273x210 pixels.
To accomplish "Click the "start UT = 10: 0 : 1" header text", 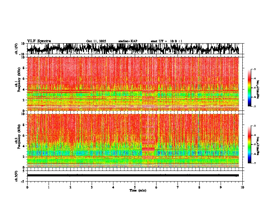I will coord(166,41).
